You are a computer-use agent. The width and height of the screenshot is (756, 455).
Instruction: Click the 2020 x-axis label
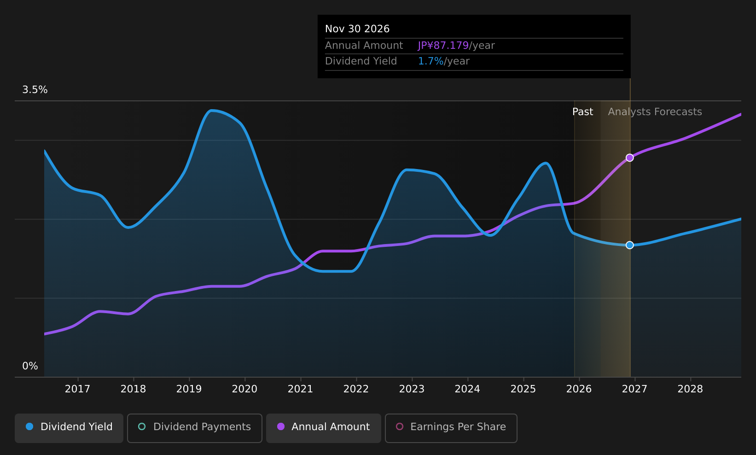pyautogui.click(x=244, y=389)
